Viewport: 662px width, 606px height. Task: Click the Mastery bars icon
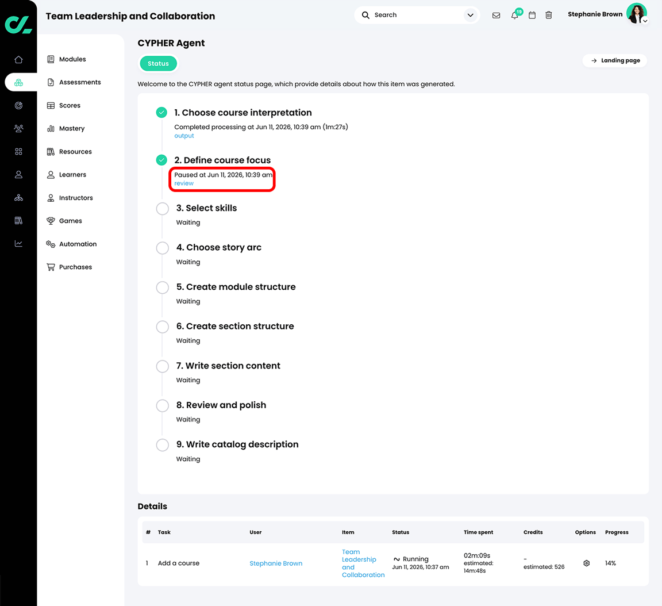pyautogui.click(x=51, y=128)
